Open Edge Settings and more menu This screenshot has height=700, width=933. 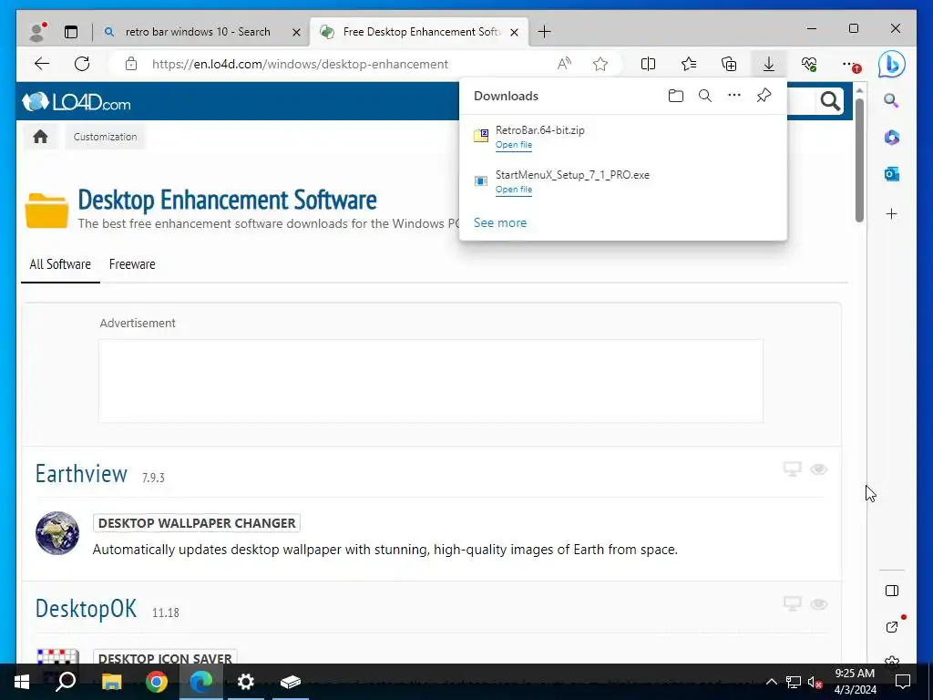coord(850,64)
